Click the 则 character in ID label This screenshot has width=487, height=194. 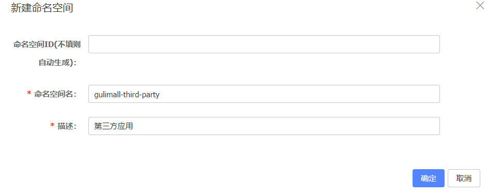[77, 44]
